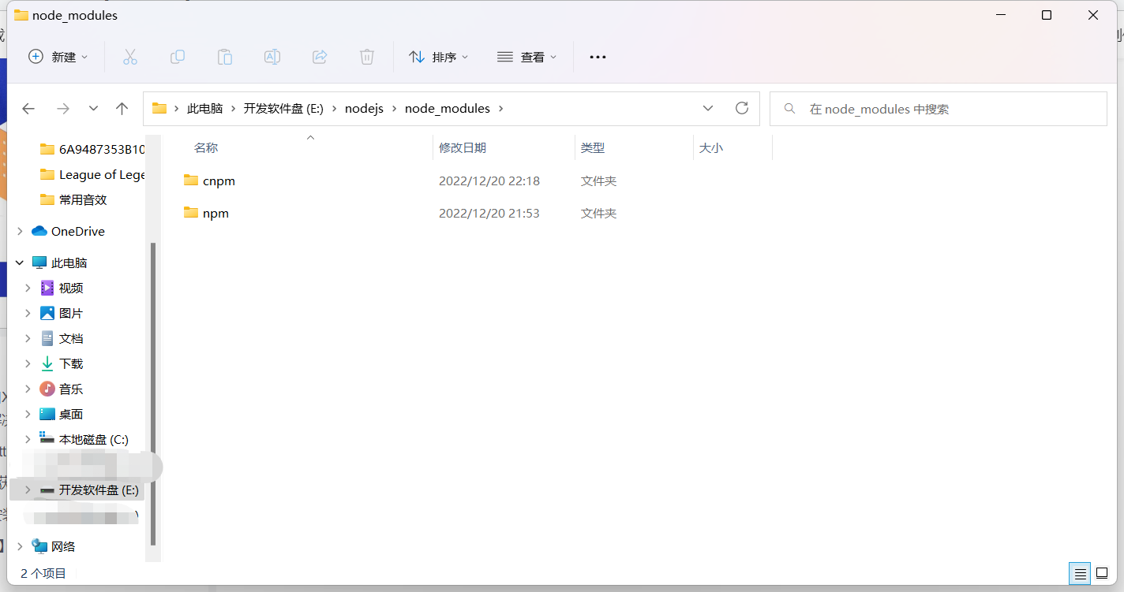Go up one directory level
This screenshot has width=1124, height=592.
(122, 109)
